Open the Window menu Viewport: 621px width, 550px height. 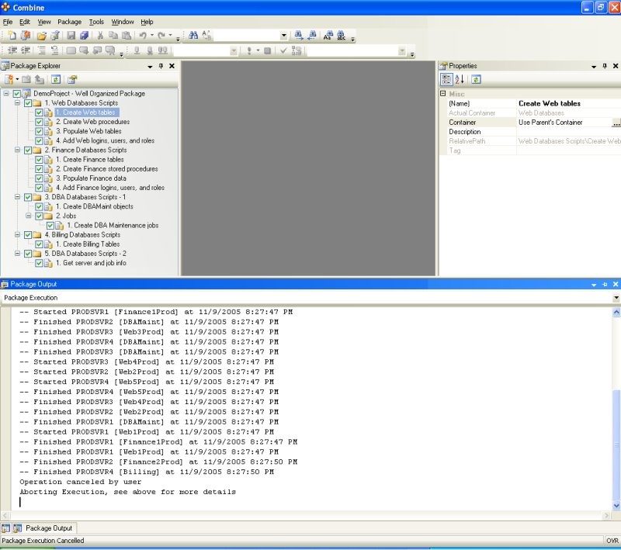point(123,22)
